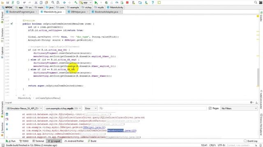Click the Cut scissors icon
Image resolution: width=263 pixels, height=147 pixels.
tap(36, 2)
